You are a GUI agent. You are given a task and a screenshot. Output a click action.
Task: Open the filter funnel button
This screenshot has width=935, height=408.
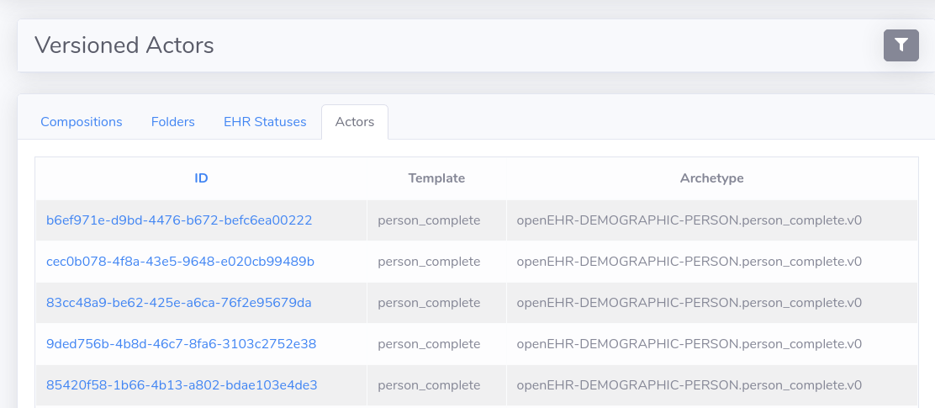coord(901,45)
